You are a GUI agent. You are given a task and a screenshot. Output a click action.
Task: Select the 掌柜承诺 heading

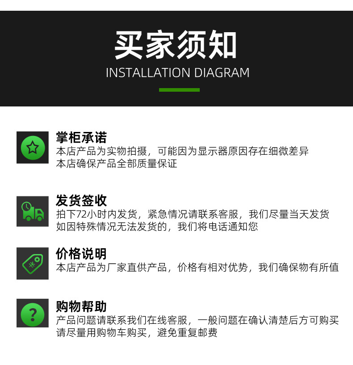81,137
